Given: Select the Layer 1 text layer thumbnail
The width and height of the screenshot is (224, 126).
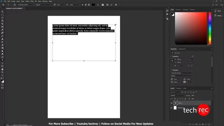Looking at the screenshot, I should click(175, 103).
